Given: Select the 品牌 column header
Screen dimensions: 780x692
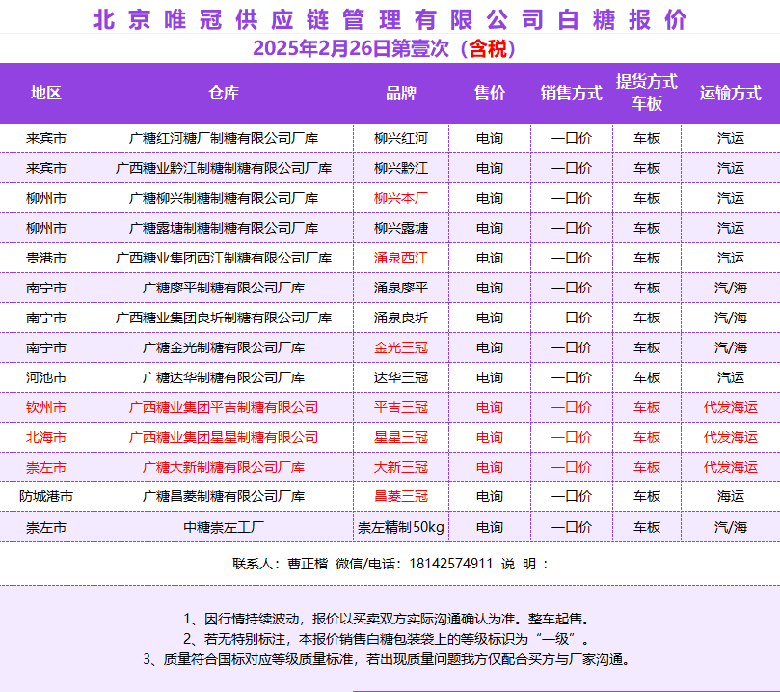Looking at the screenshot, I should pos(401,93).
